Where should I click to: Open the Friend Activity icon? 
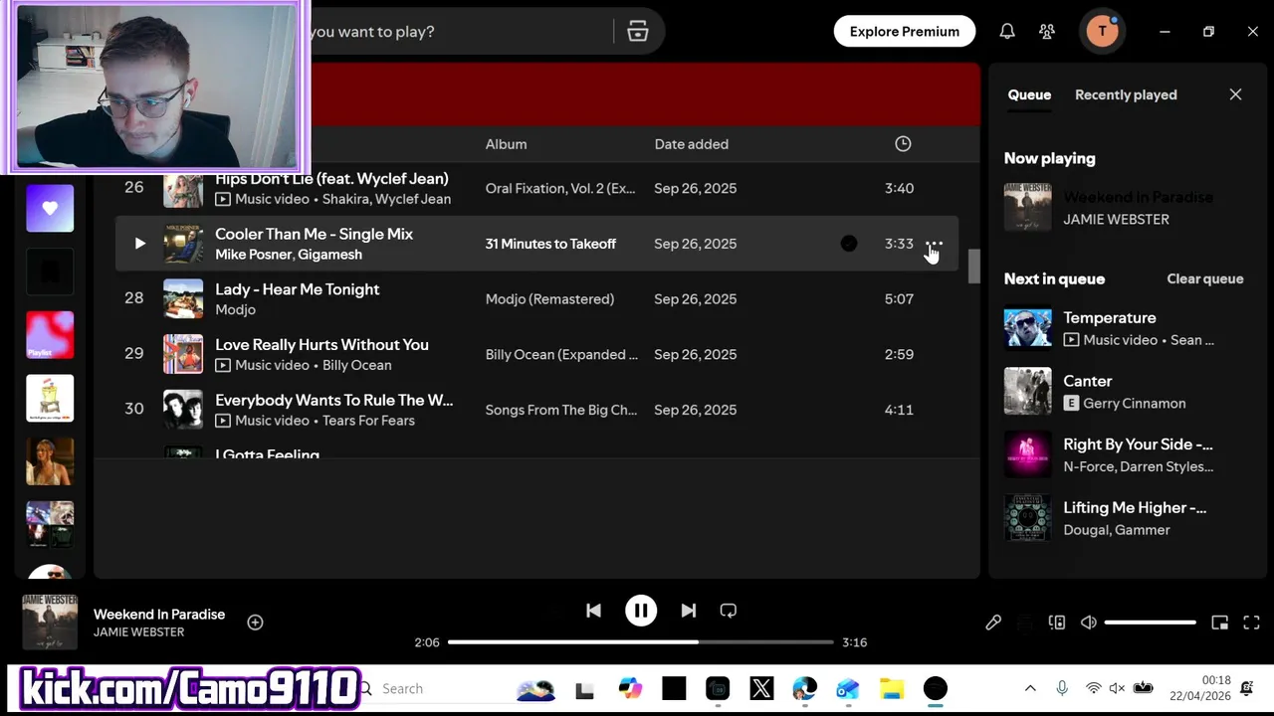1047,32
